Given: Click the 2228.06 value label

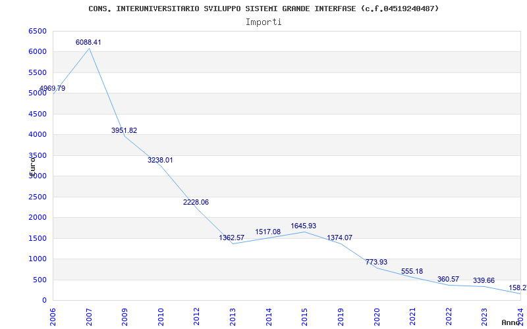Looking at the screenshot, I should 196,203.
